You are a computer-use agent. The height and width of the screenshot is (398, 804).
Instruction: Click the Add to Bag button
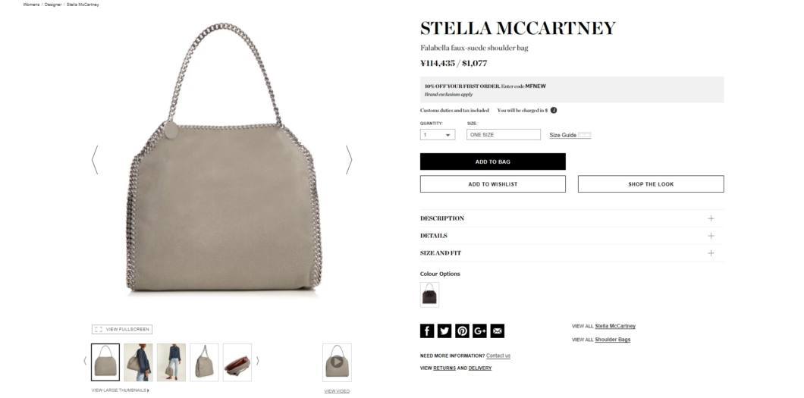tap(493, 161)
